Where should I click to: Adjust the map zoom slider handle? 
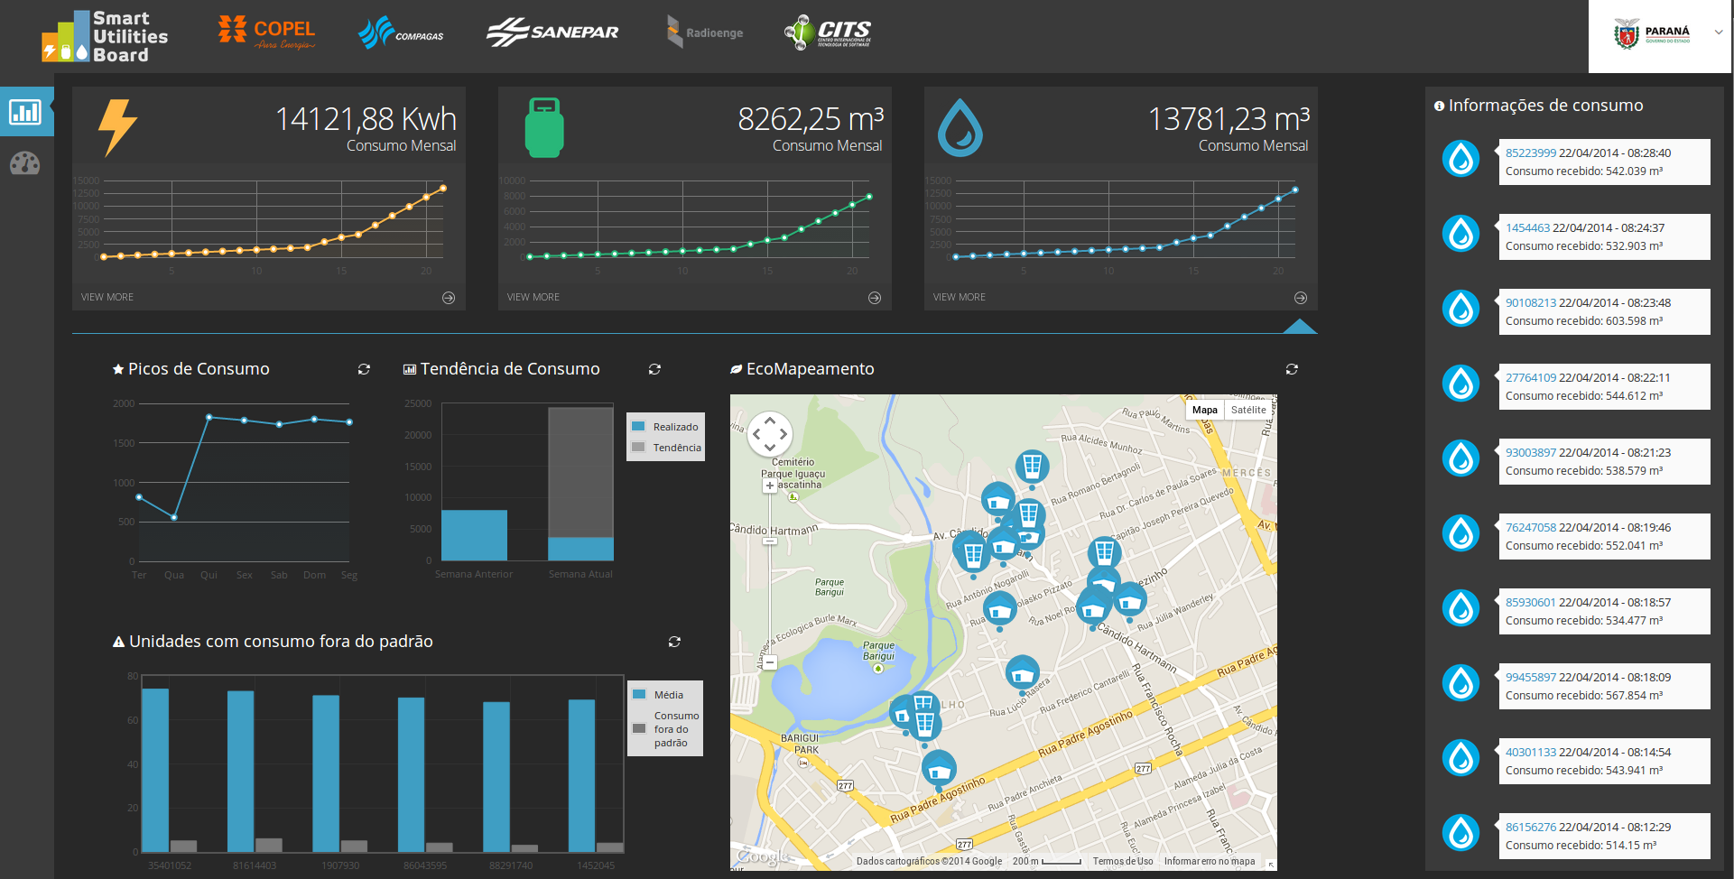(x=770, y=541)
